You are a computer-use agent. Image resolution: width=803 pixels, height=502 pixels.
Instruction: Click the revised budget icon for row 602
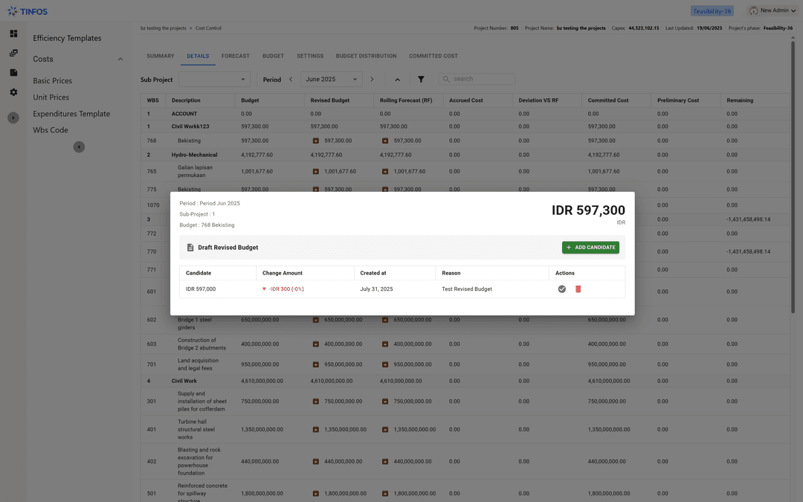(316, 320)
